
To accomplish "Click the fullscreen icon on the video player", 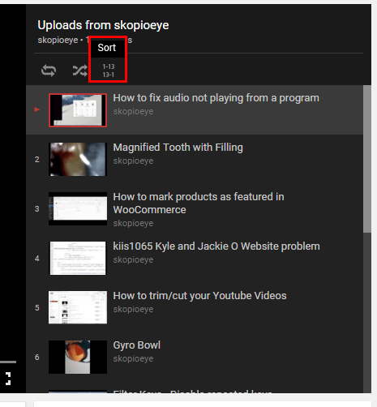I will [8, 379].
